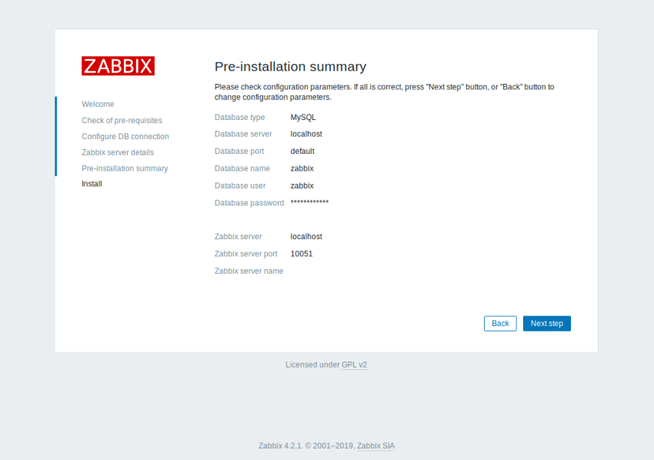Click the Database password label
Image resolution: width=654 pixels, height=460 pixels.
249,202
